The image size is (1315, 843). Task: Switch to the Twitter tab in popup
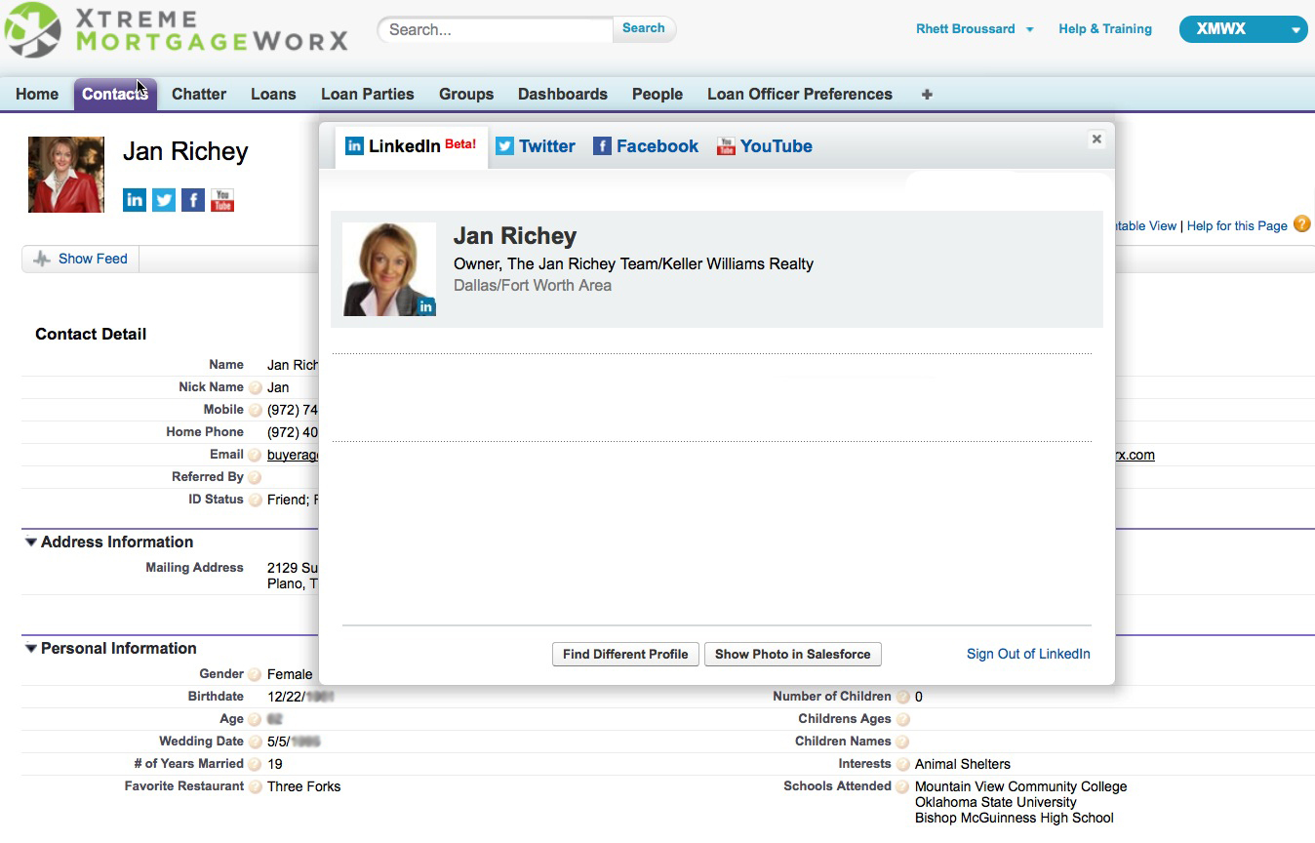536,146
